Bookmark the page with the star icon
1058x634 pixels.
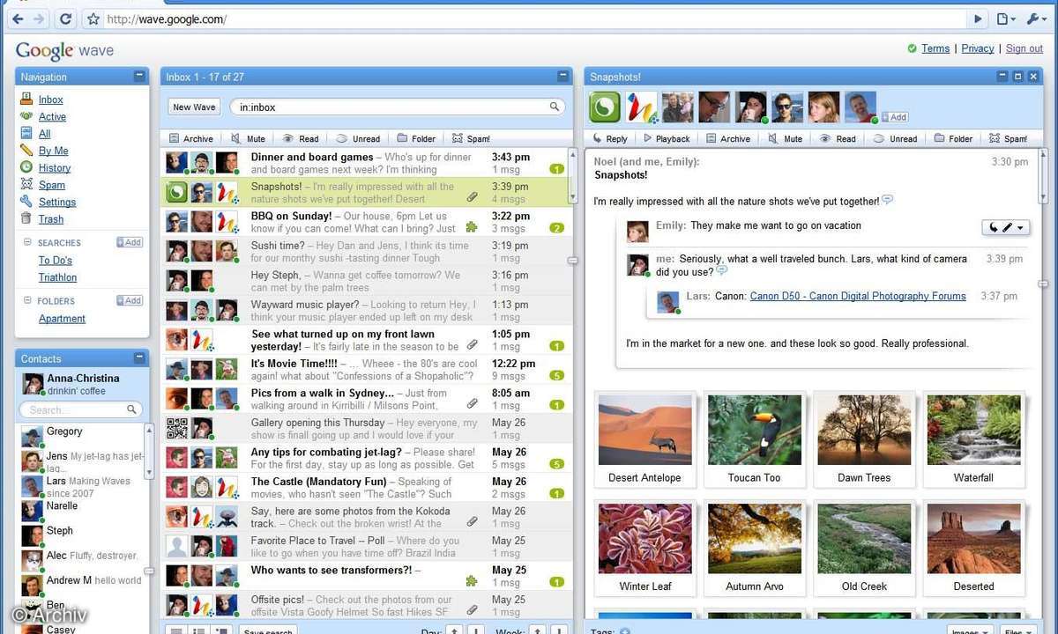[x=93, y=18]
